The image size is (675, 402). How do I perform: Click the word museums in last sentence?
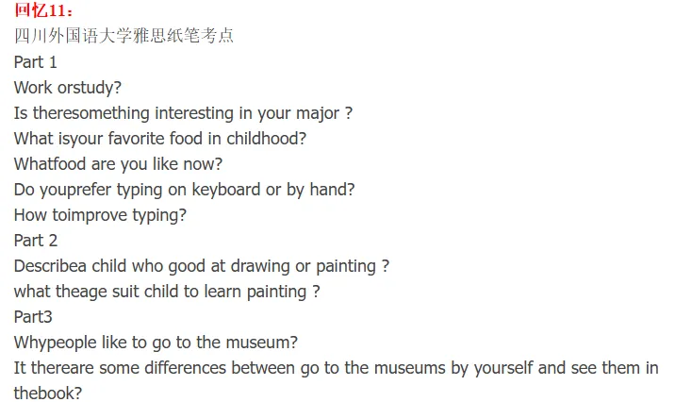tap(409, 368)
